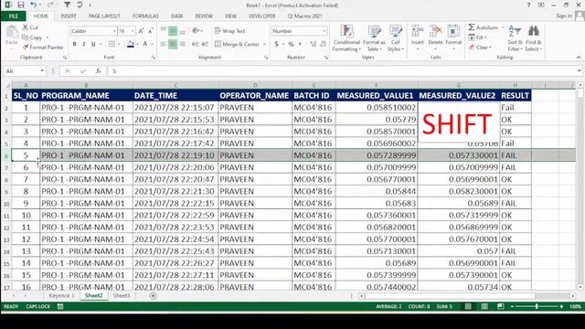Click the Cut command

tap(30, 27)
